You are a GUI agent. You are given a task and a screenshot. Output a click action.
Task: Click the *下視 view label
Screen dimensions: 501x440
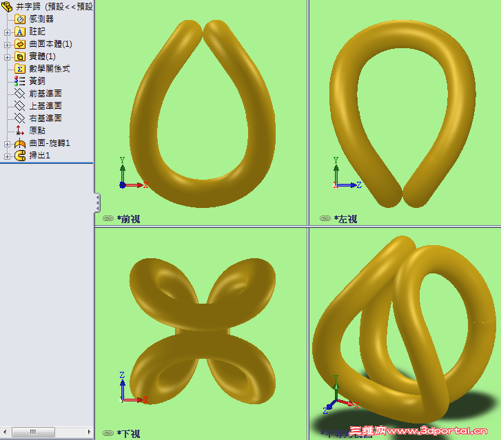point(128,434)
